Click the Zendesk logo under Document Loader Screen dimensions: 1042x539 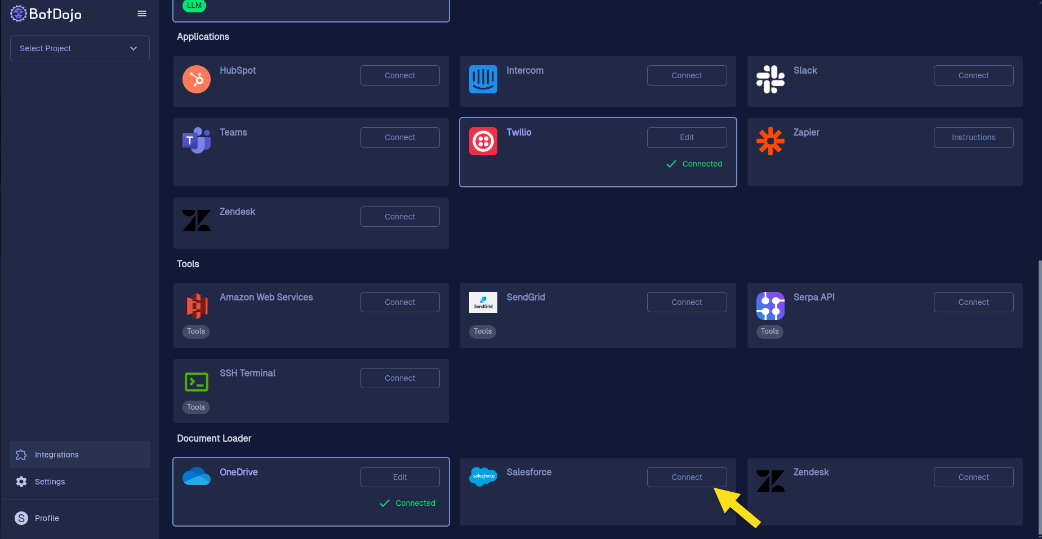771,481
